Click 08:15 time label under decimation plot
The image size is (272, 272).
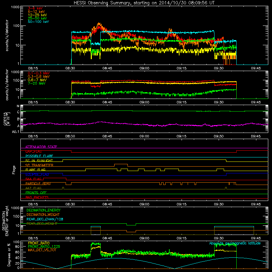coord(33,238)
